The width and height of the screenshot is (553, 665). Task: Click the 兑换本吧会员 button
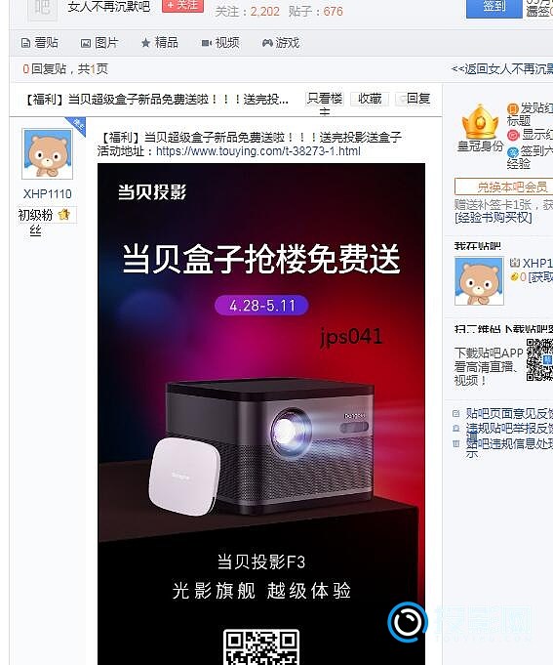click(x=503, y=187)
